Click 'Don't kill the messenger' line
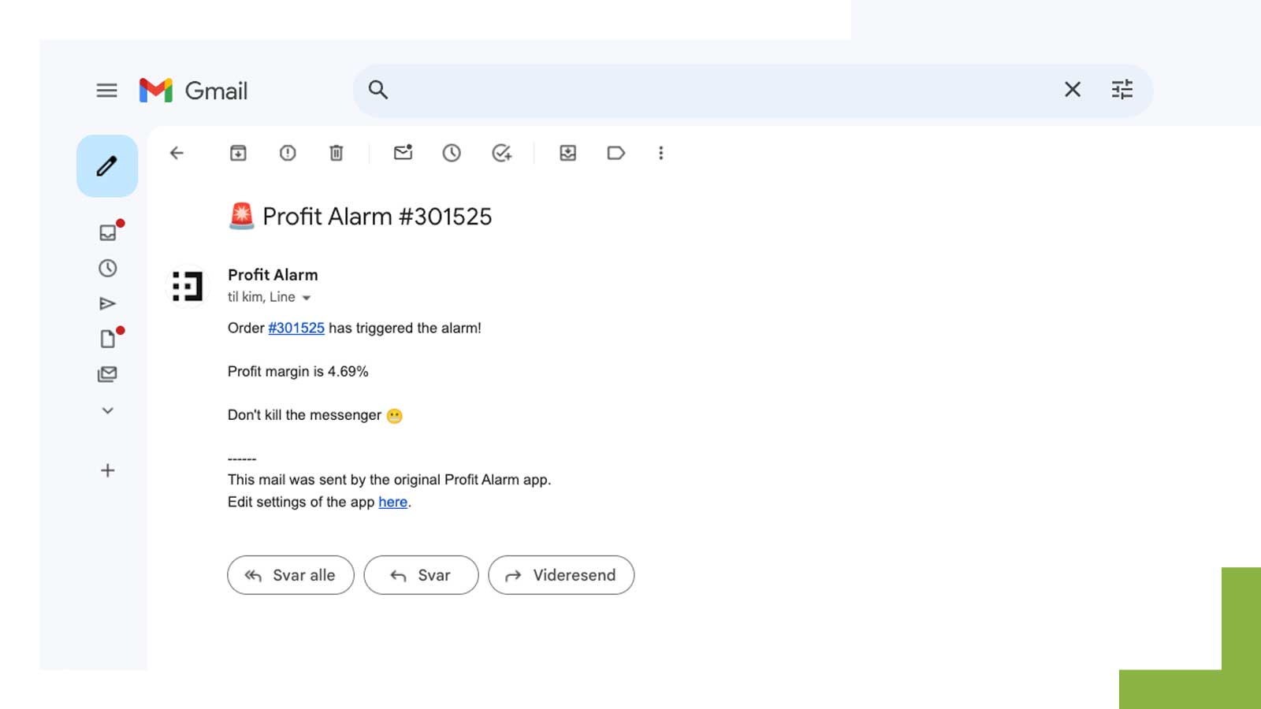1261x709 pixels. [x=315, y=415]
